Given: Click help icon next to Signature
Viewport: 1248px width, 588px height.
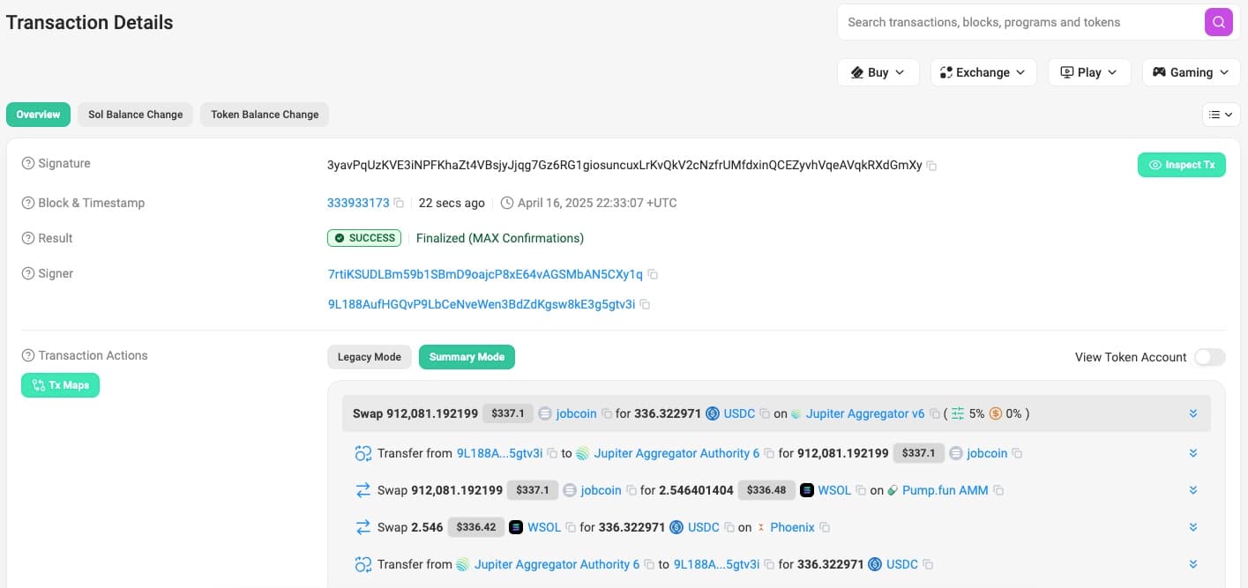Looking at the screenshot, I should point(28,163).
